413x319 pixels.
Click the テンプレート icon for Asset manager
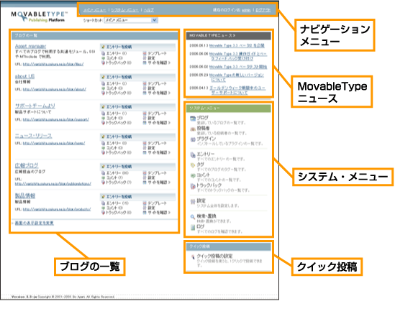click(x=145, y=53)
